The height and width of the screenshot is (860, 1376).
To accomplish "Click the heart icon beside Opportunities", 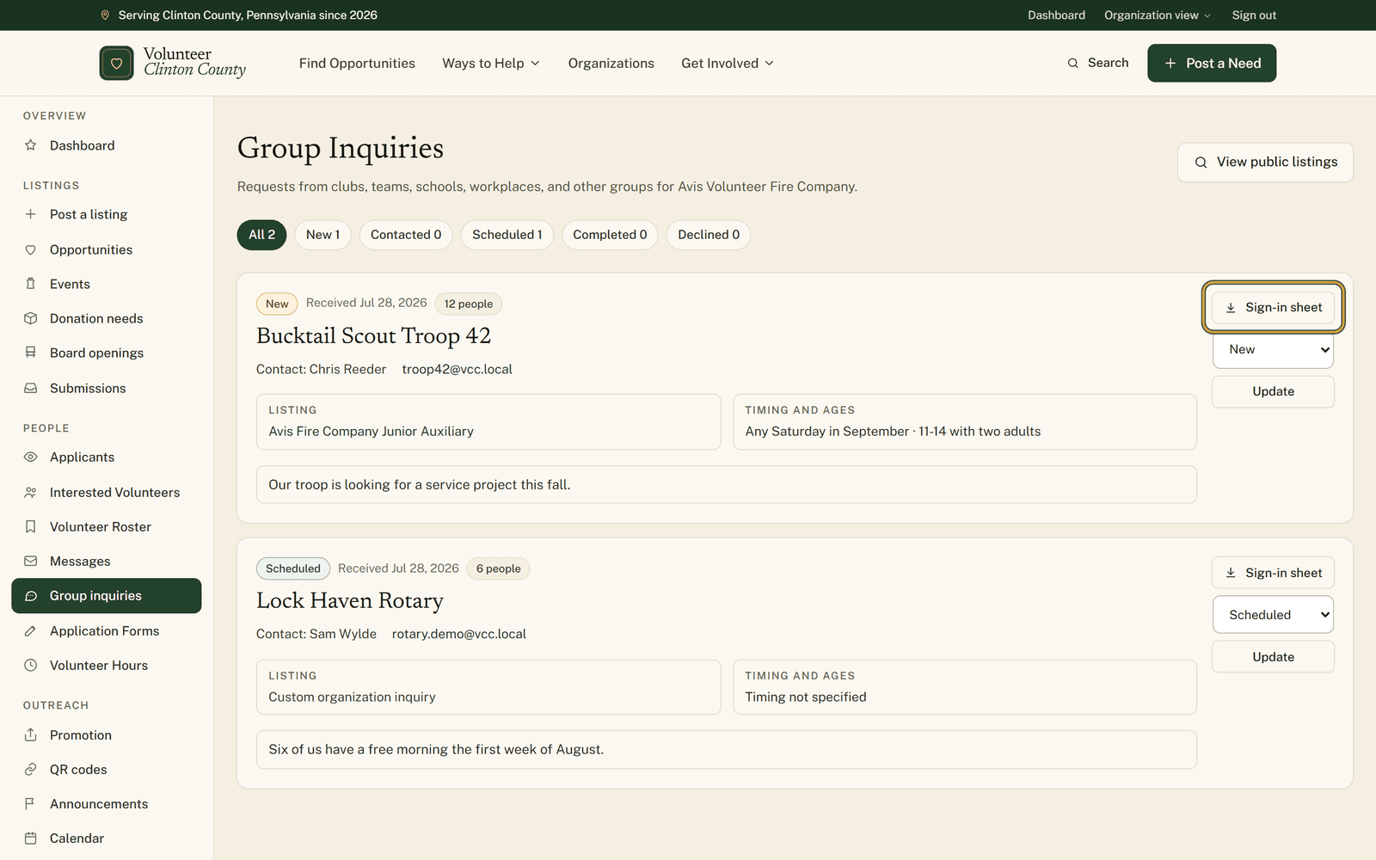I will [31, 249].
